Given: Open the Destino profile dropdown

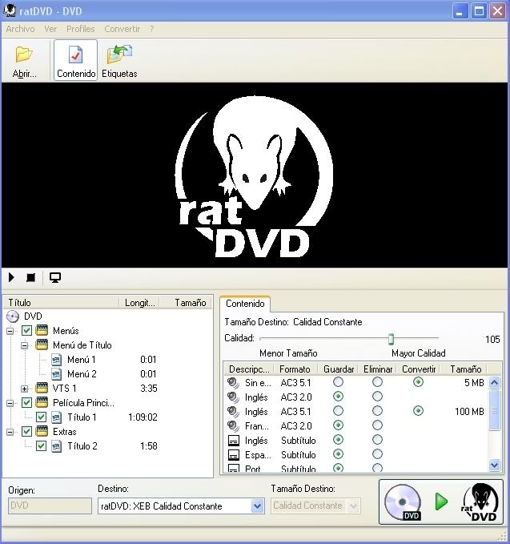Looking at the screenshot, I should 257,506.
